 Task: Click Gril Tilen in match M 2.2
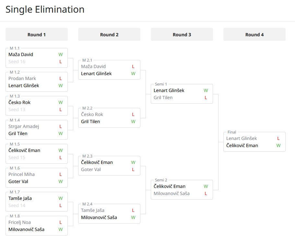[x=90, y=121]
